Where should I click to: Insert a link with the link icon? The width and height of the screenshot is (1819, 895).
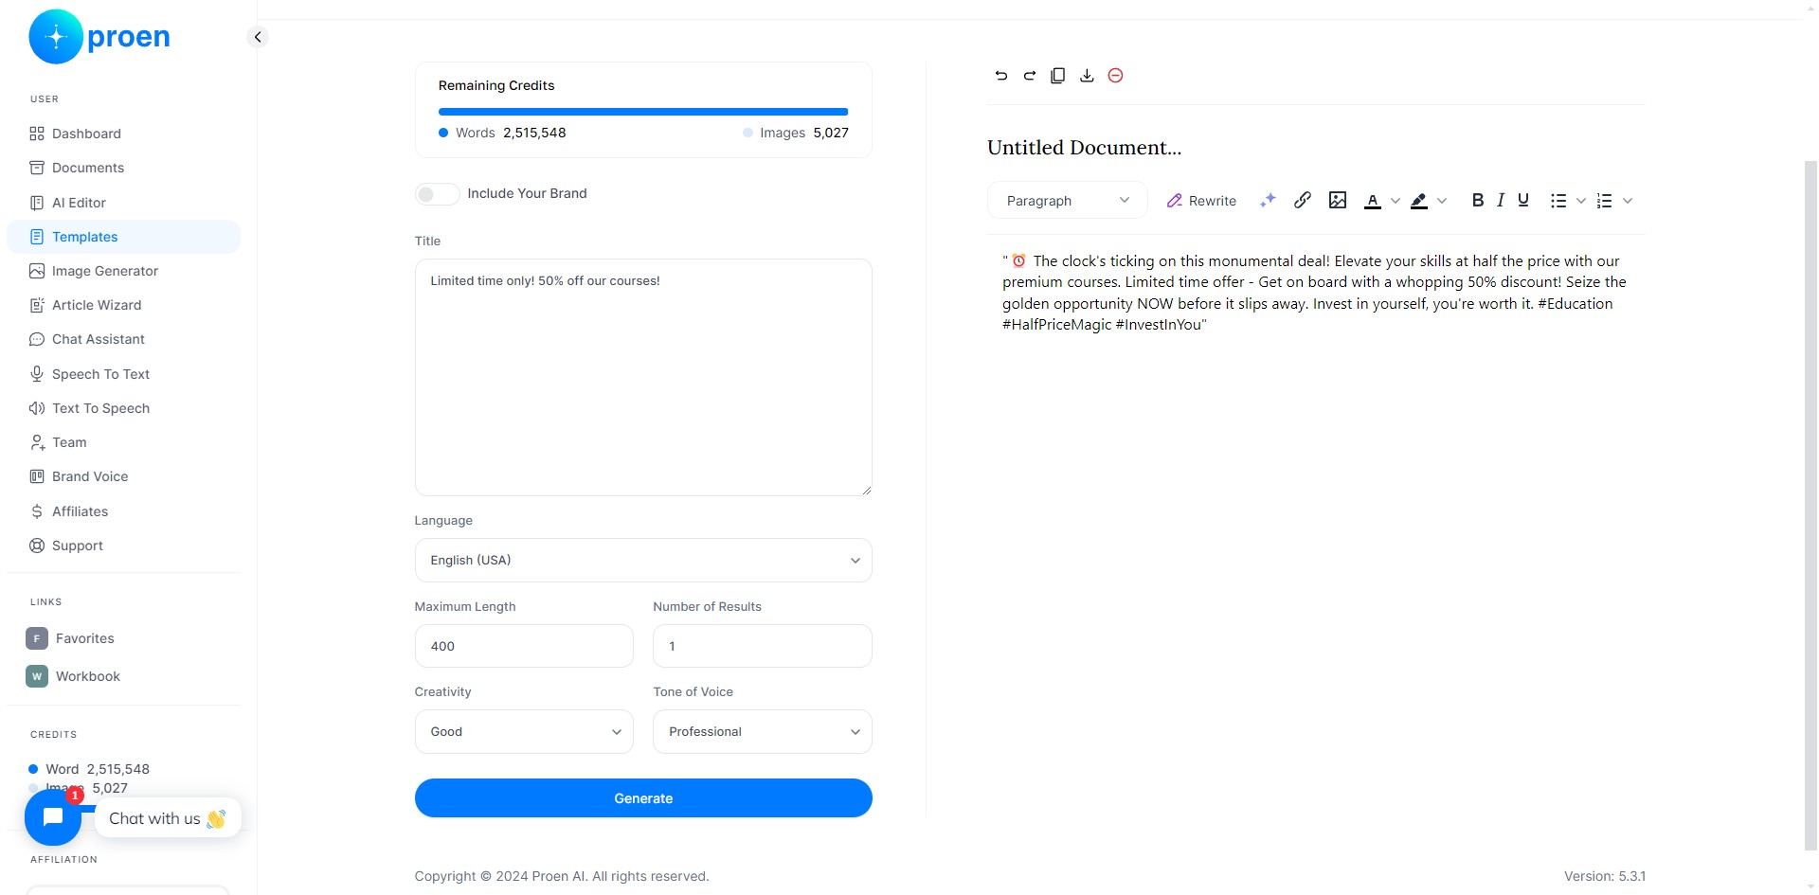1303,200
